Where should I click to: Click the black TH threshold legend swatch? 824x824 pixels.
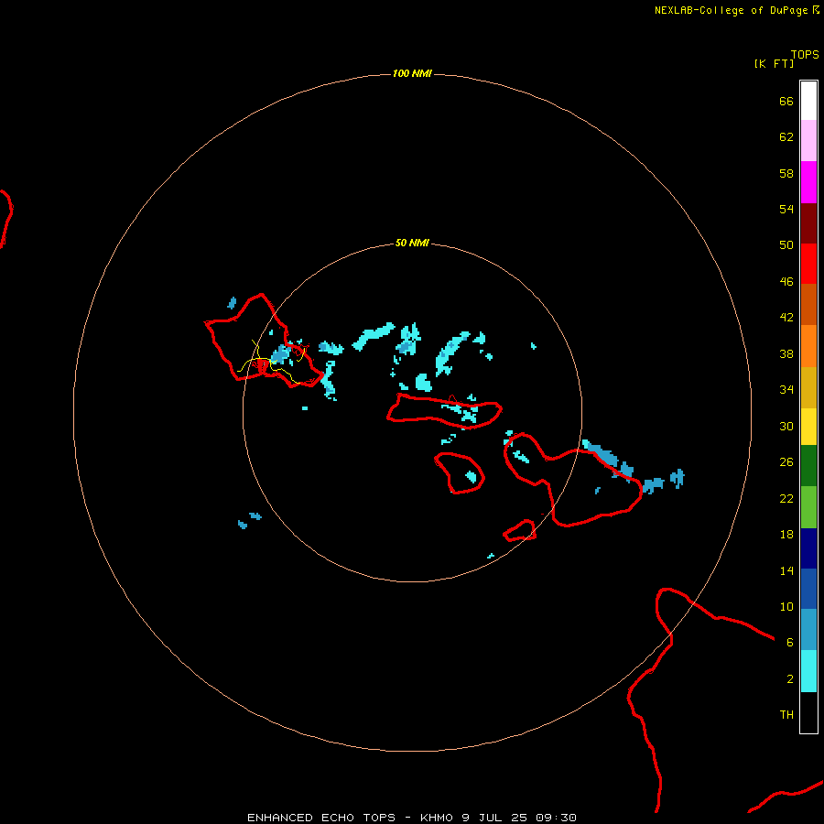click(x=808, y=712)
